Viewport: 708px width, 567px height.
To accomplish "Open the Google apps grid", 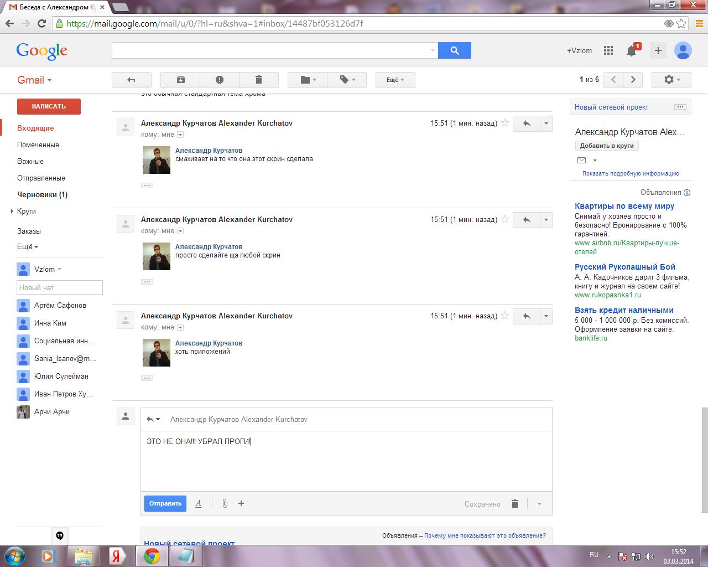I will click(x=608, y=50).
